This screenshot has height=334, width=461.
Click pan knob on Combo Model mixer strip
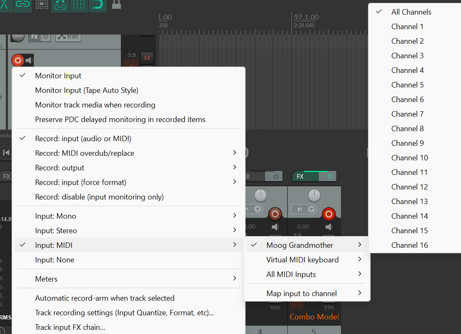click(314, 195)
